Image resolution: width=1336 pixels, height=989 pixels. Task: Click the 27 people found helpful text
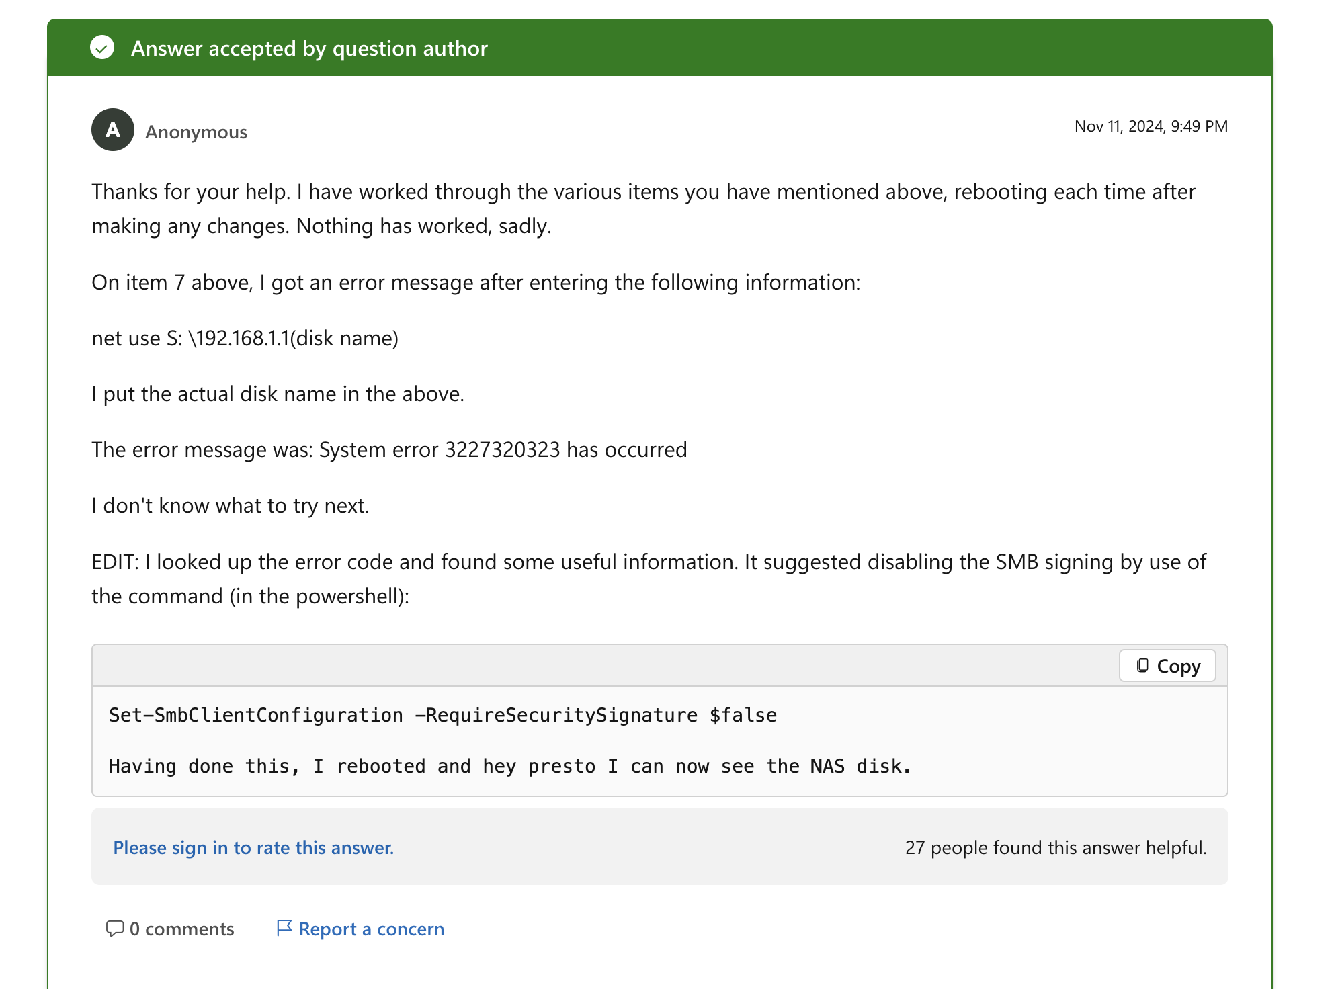click(1055, 847)
